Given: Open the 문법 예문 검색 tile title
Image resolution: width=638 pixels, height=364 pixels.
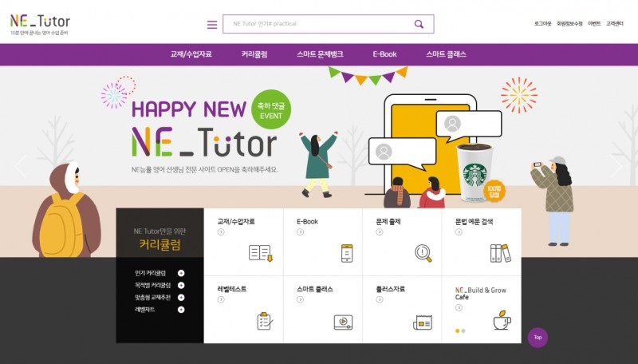Looking at the screenshot, I should [474, 221].
